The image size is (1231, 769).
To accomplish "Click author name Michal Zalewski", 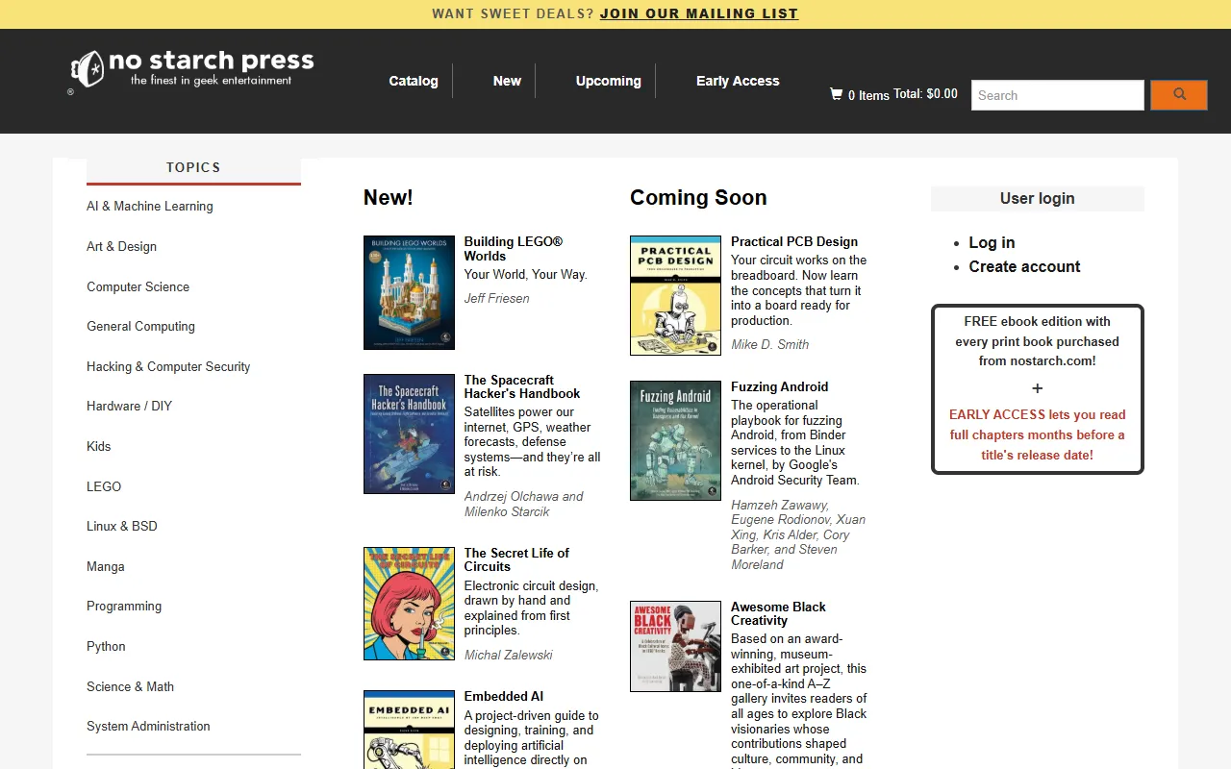I will (x=508, y=655).
